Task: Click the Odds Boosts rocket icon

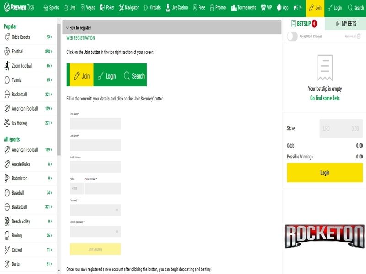Action: tap(7, 37)
